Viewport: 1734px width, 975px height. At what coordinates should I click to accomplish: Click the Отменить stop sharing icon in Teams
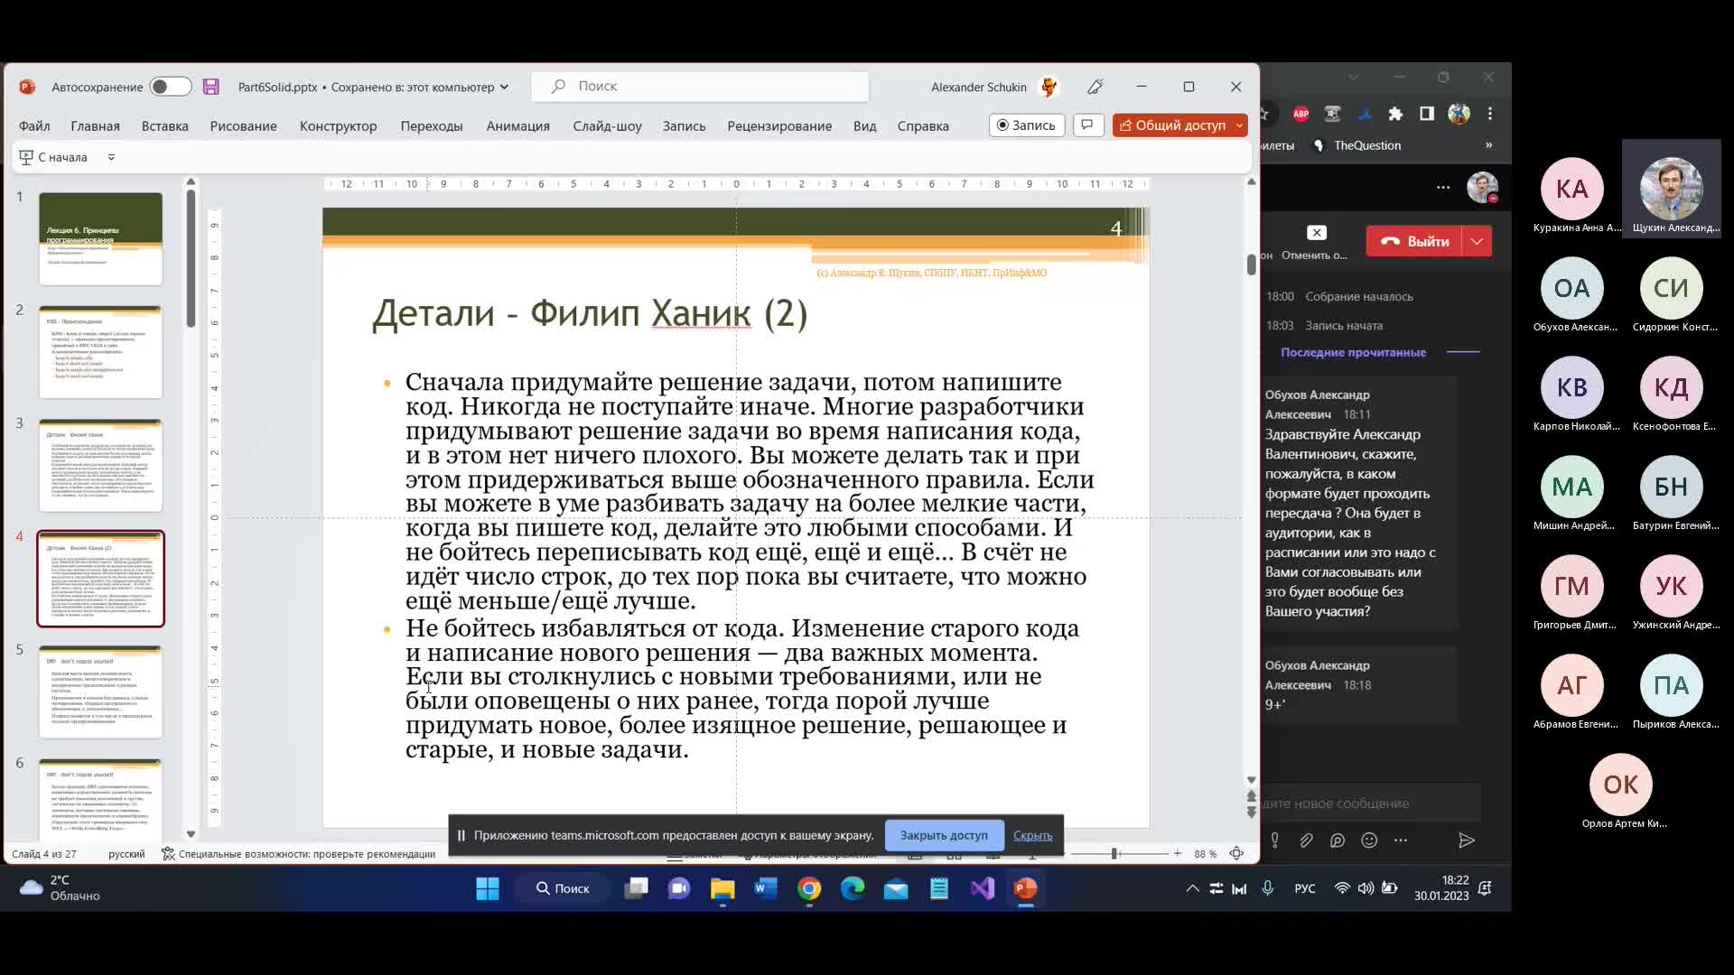coord(1317,233)
